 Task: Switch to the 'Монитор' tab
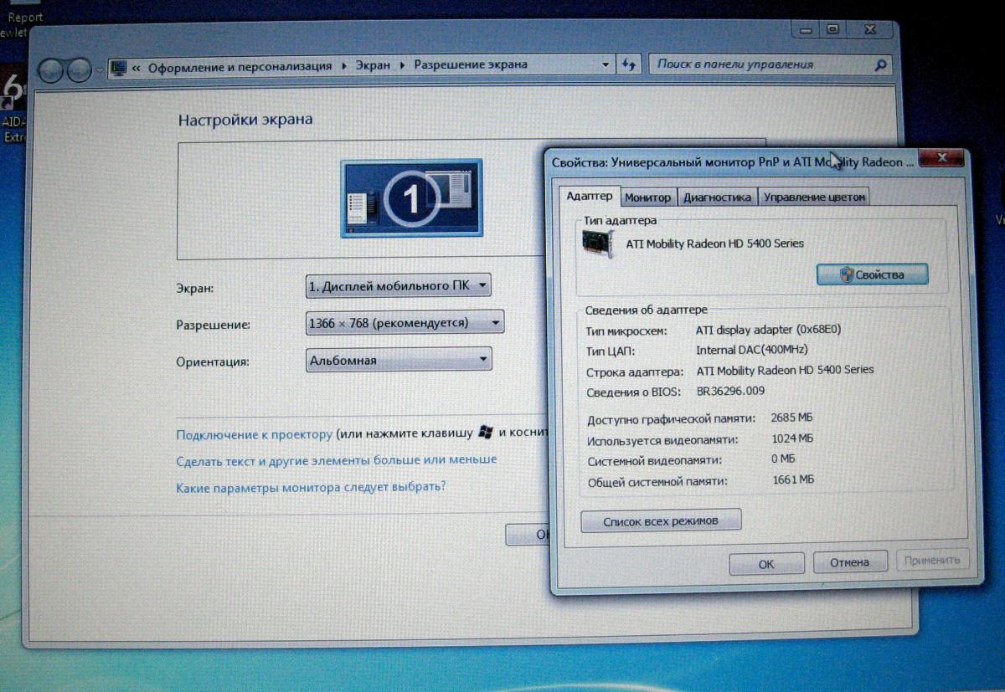point(647,197)
